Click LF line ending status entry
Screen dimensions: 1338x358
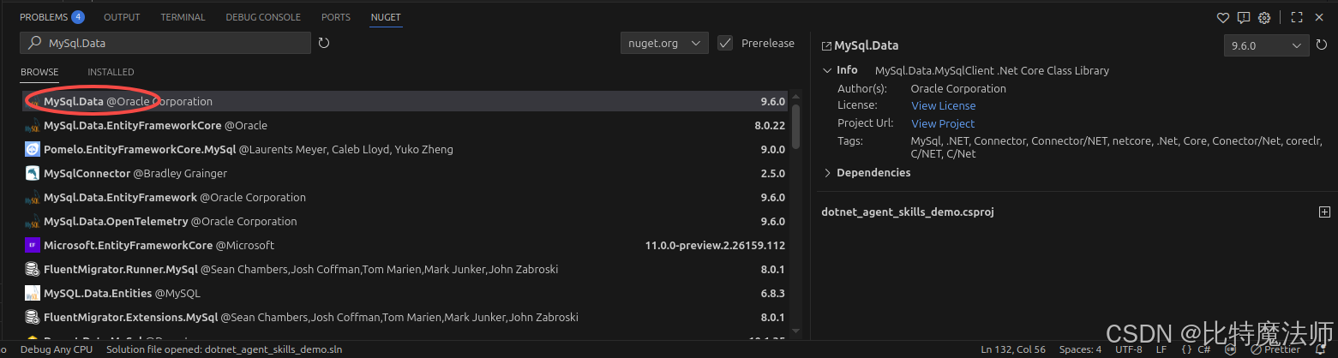1161,349
